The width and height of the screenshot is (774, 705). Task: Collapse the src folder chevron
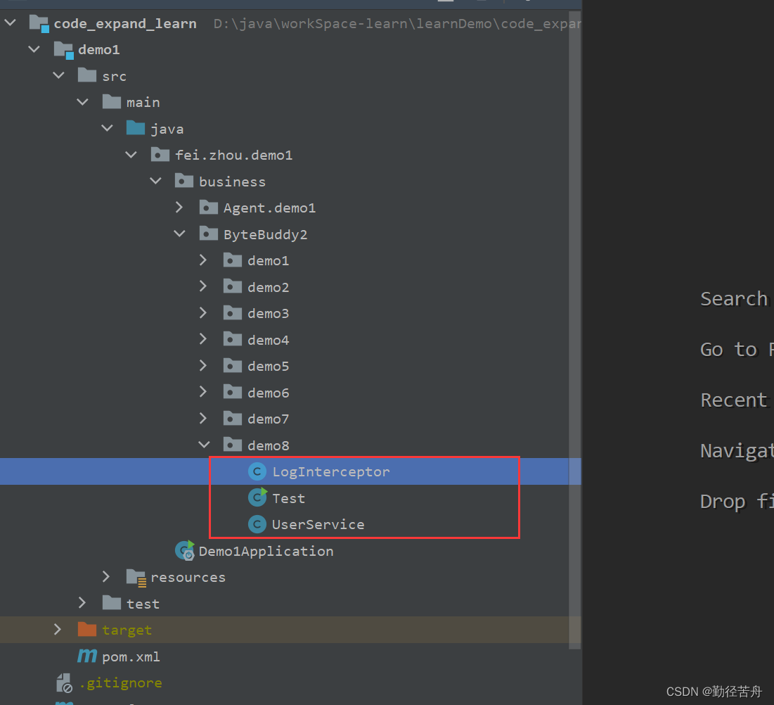pos(58,75)
